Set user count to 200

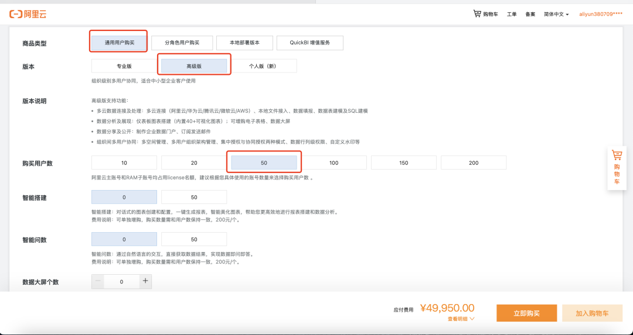[x=474, y=163]
